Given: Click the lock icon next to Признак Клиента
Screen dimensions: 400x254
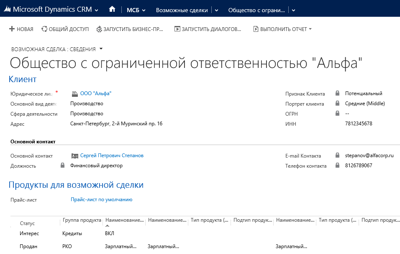Looking at the screenshot, I should (337, 93).
